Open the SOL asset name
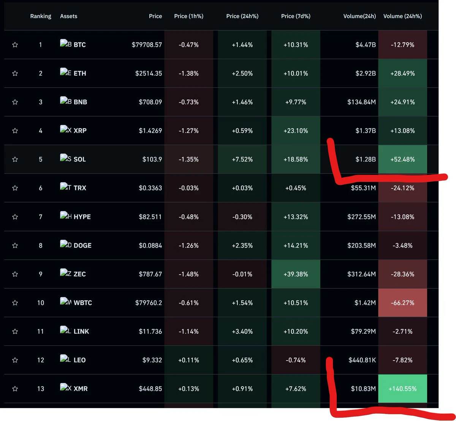Screen dimensions: 456x421 click(79, 159)
